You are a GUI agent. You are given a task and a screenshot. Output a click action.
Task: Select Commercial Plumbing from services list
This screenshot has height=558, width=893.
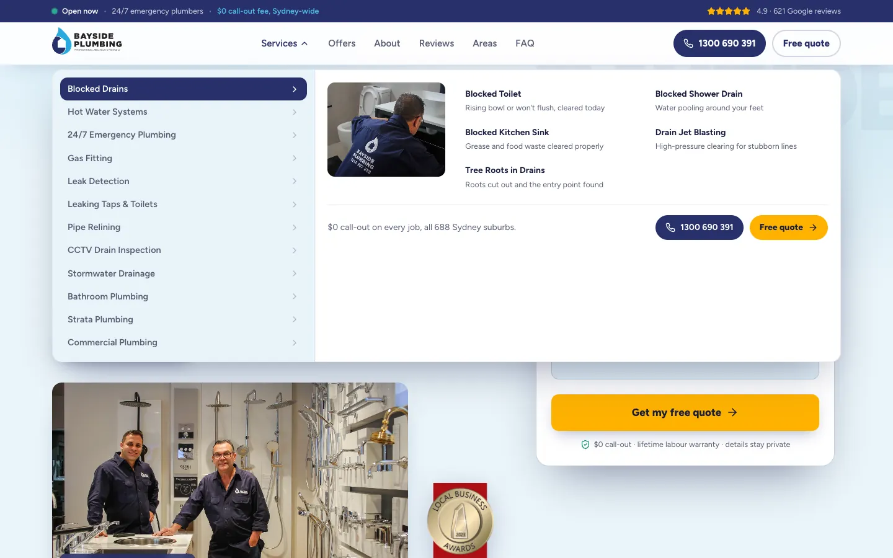click(184, 342)
